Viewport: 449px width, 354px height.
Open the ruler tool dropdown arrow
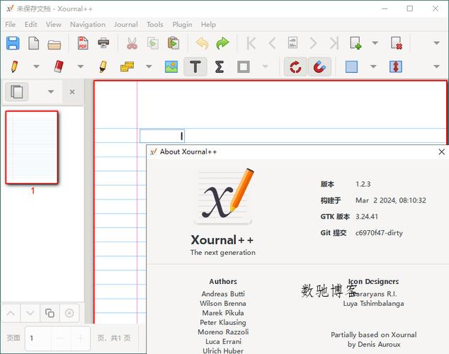click(x=149, y=67)
